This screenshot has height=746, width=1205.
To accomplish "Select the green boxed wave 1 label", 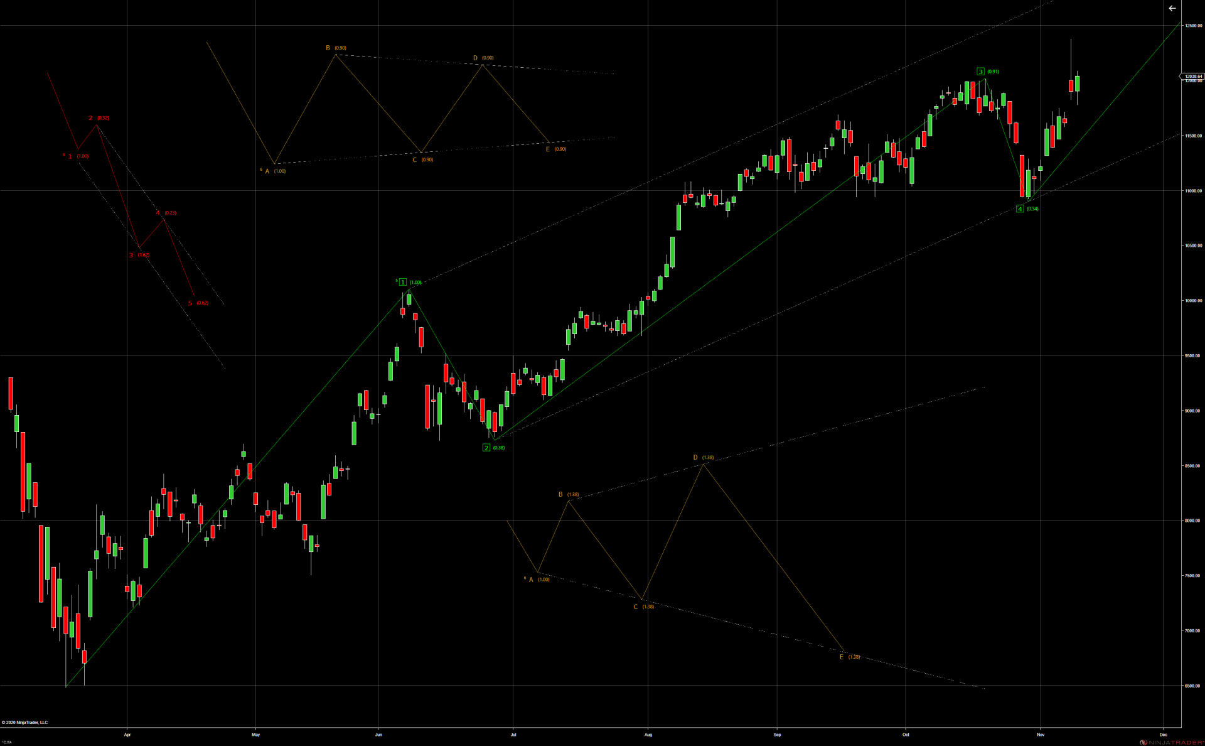I will (x=403, y=282).
